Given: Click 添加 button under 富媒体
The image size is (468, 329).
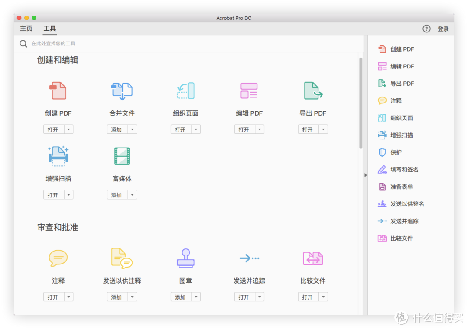Looking at the screenshot, I should tap(117, 195).
